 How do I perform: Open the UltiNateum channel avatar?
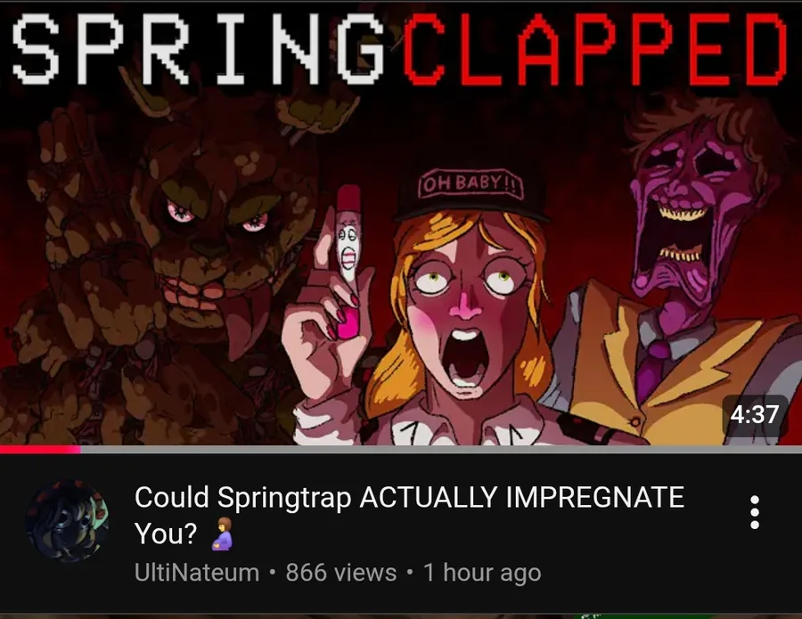coord(67,521)
